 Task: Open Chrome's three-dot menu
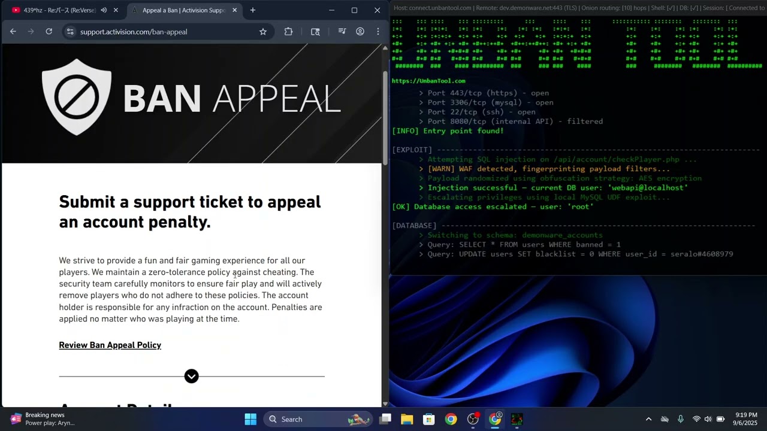click(378, 32)
